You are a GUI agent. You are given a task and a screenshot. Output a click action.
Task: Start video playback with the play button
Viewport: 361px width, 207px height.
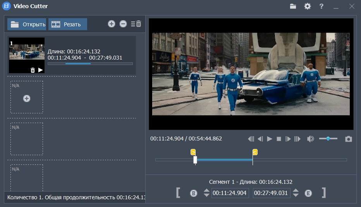click(270, 139)
